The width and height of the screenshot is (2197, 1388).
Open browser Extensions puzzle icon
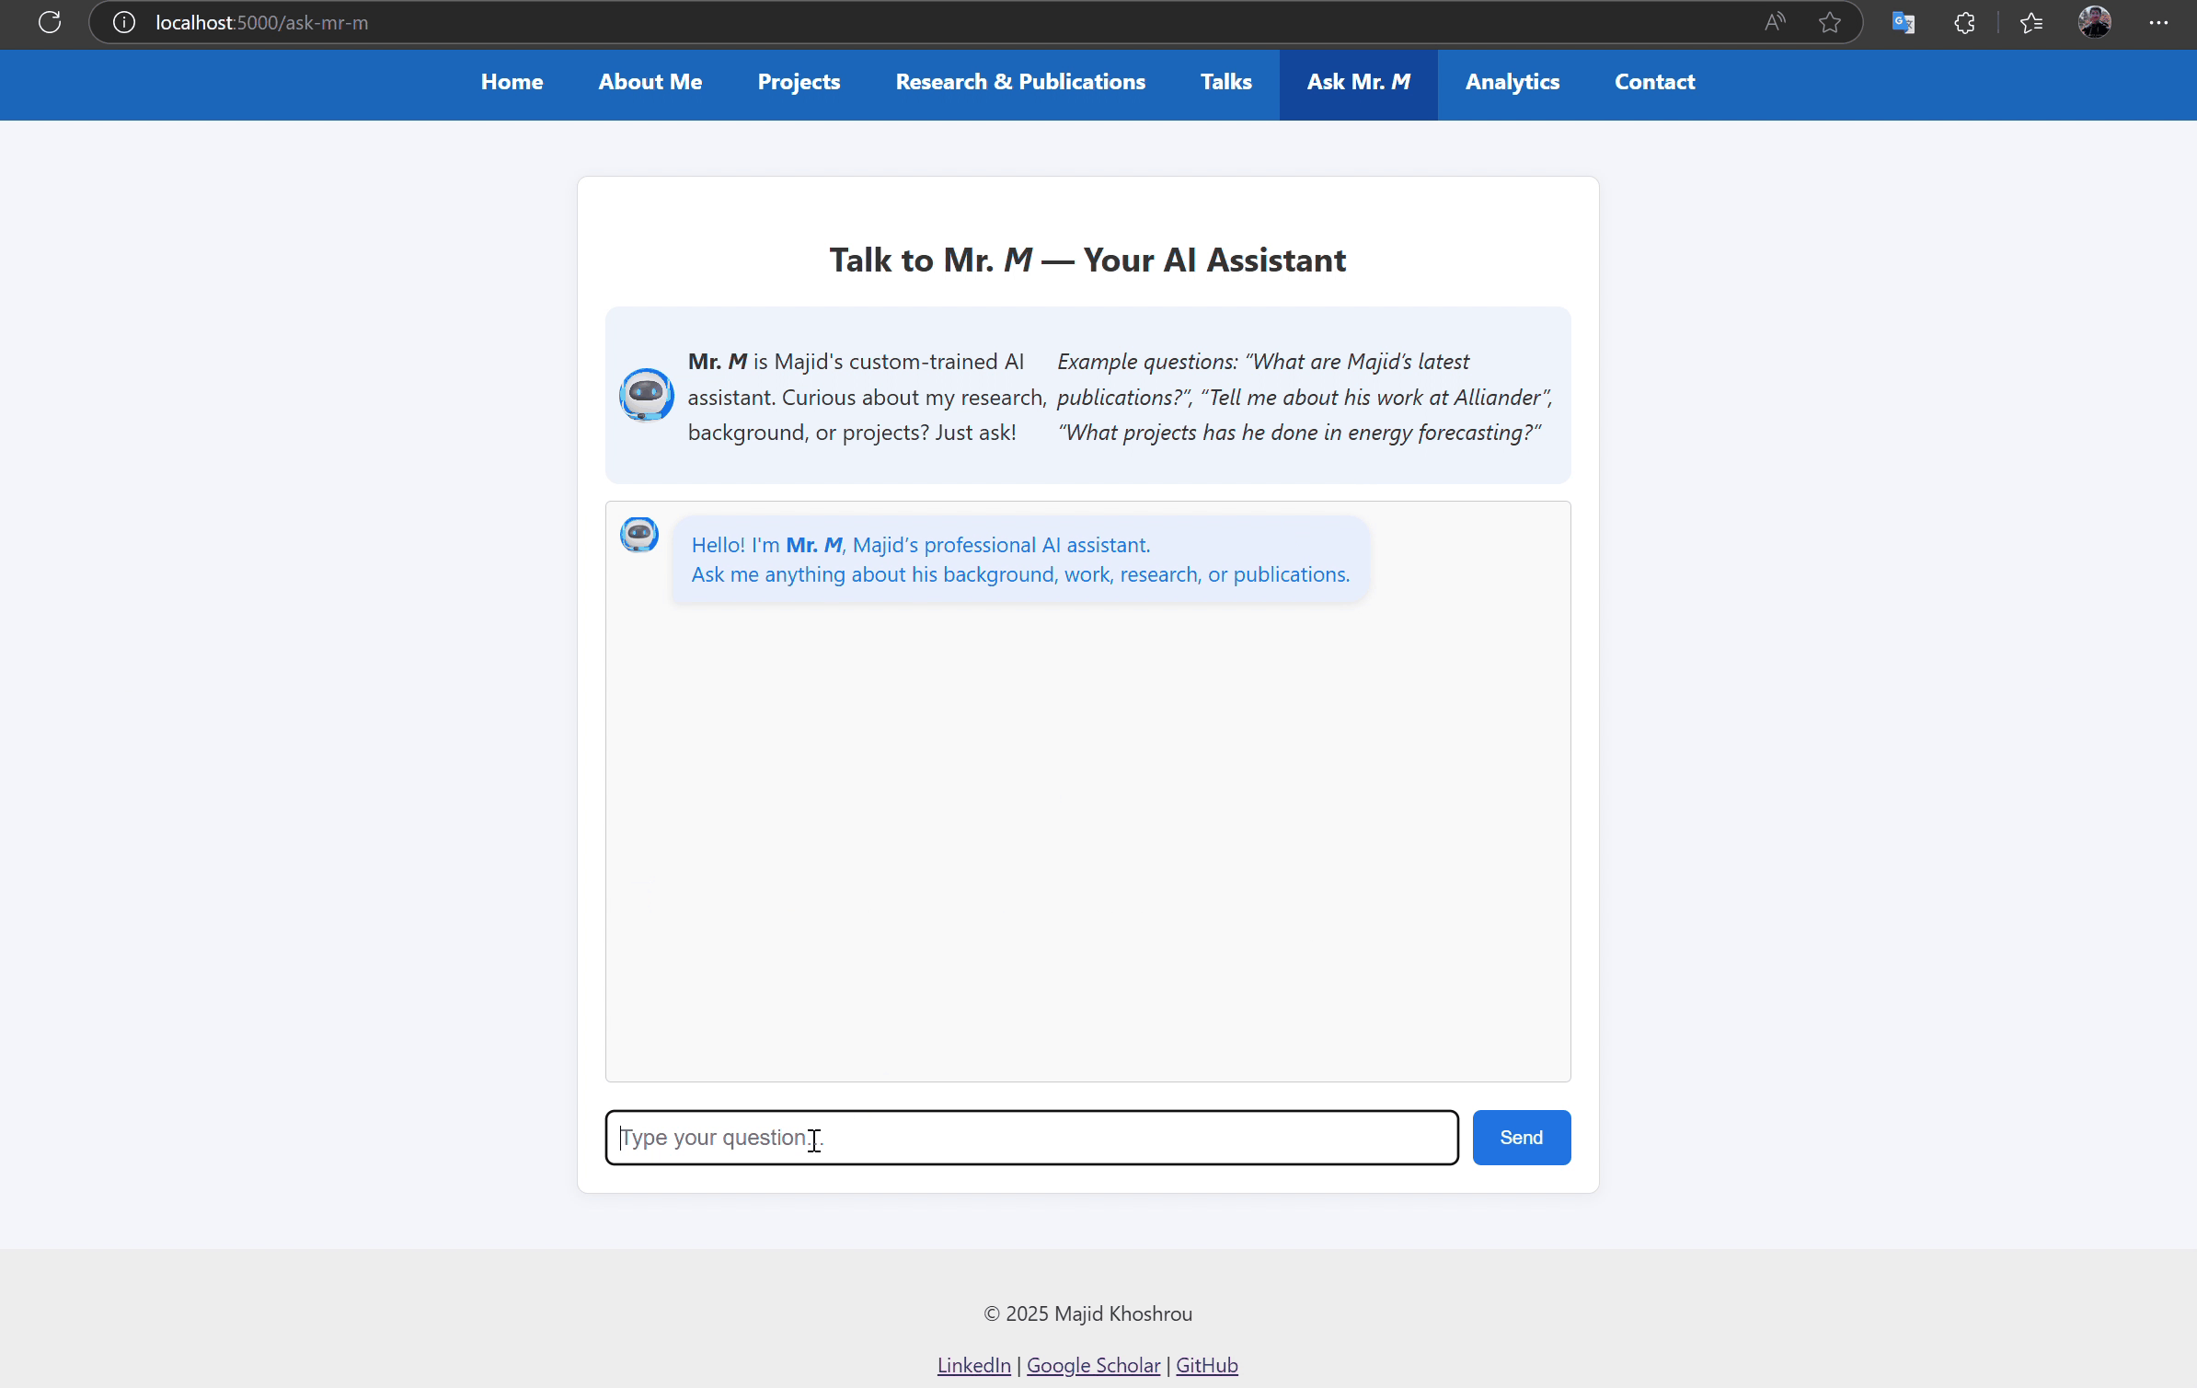coord(1964,22)
